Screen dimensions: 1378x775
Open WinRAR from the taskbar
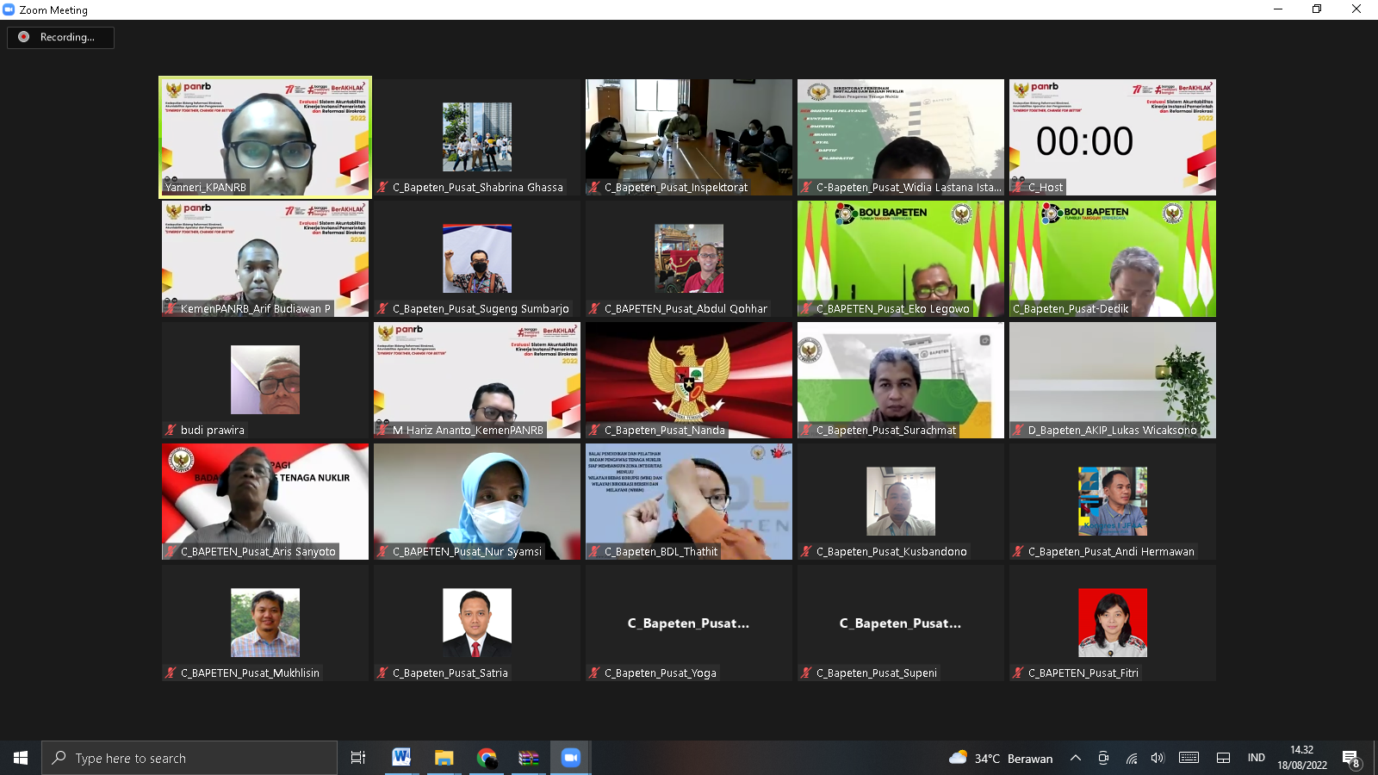(528, 758)
